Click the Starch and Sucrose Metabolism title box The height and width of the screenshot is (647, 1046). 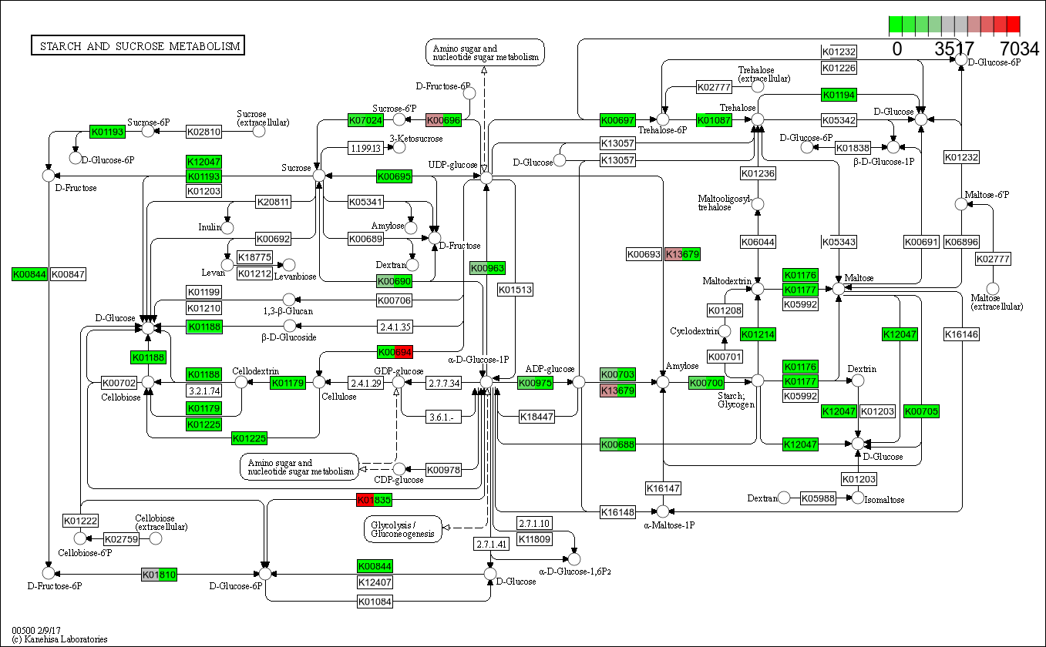pos(137,46)
